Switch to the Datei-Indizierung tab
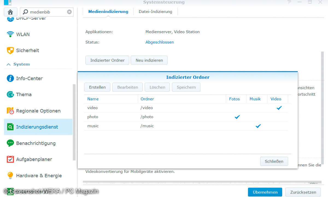The image size is (328, 197). click(x=156, y=12)
